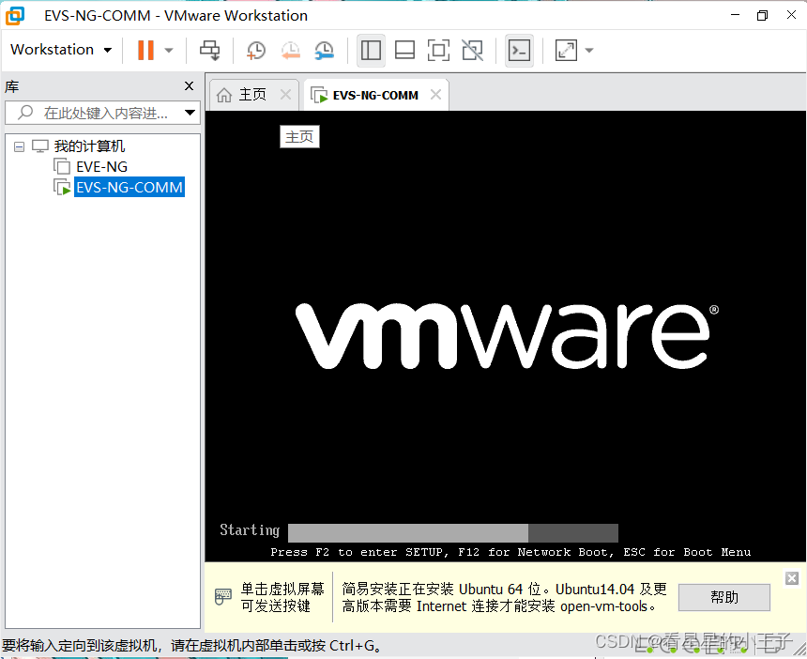Enter full screen mode
The image size is (807, 659).
tap(438, 50)
